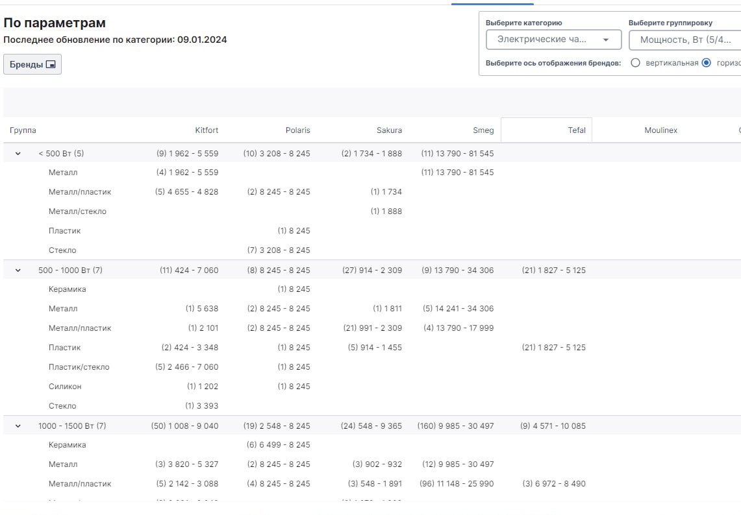This screenshot has width=741, height=515.
Task: Click Tefal cell (9) 4 571 - 10 085
Action: [x=553, y=425]
